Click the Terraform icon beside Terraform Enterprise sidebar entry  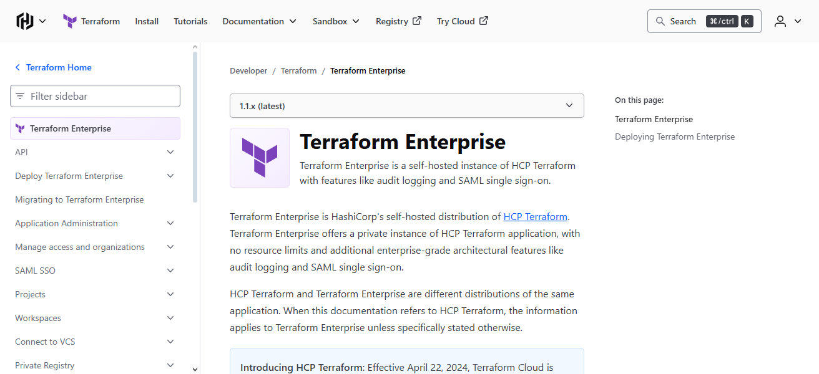pyautogui.click(x=21, y=128)
